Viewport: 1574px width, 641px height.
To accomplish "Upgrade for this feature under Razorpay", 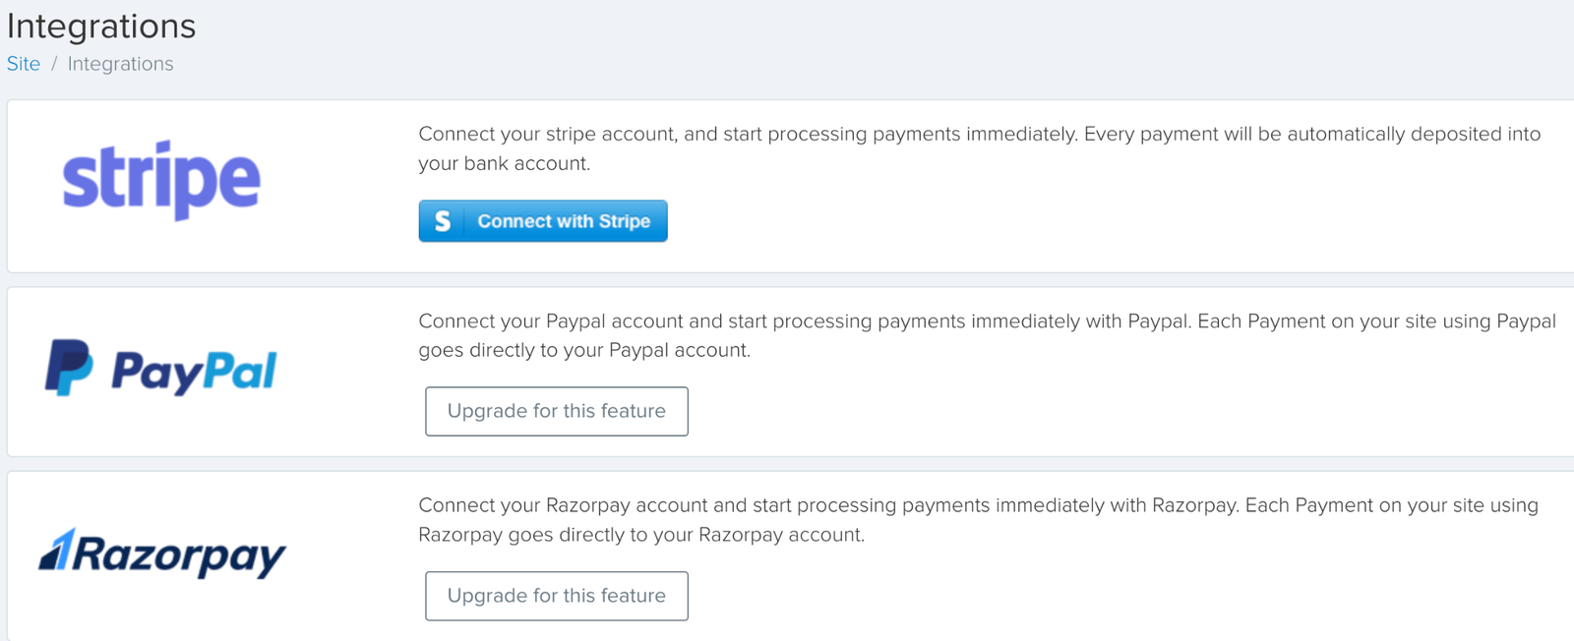I will pyautogui.click(x=557, y=596).
